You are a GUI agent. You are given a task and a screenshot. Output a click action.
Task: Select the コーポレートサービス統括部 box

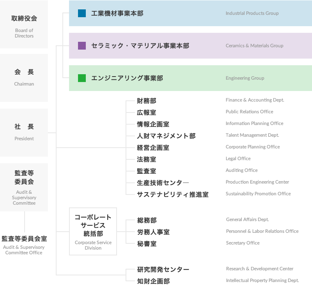(x=93, y=231)
